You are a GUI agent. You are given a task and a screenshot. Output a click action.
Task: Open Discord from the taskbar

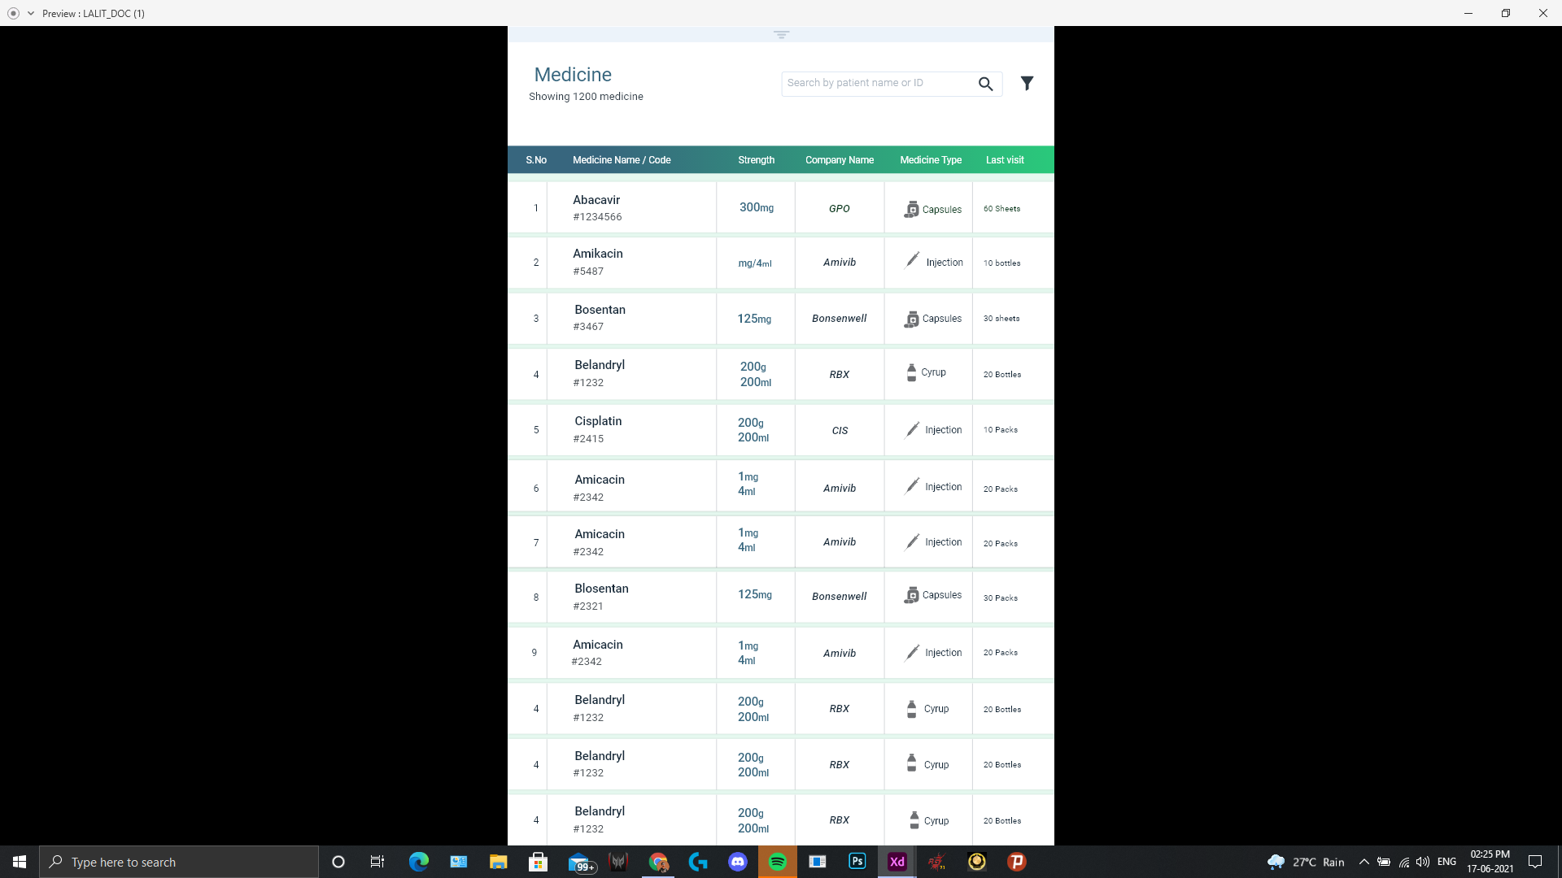(739, 862)
